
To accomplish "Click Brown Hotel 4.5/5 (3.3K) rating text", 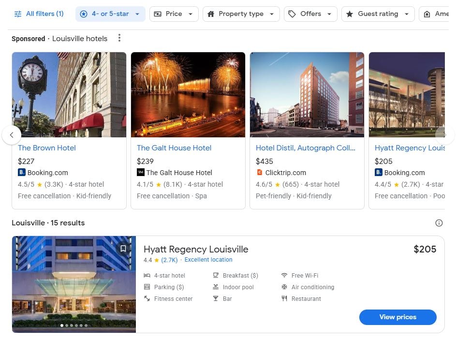I will 41,184.
